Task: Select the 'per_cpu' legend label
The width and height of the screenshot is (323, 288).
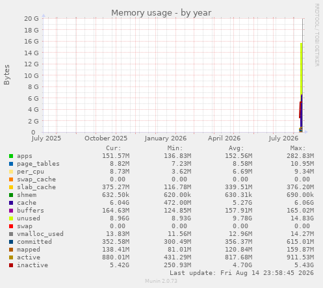Action: pyautogui.click(x=31, y=172)
